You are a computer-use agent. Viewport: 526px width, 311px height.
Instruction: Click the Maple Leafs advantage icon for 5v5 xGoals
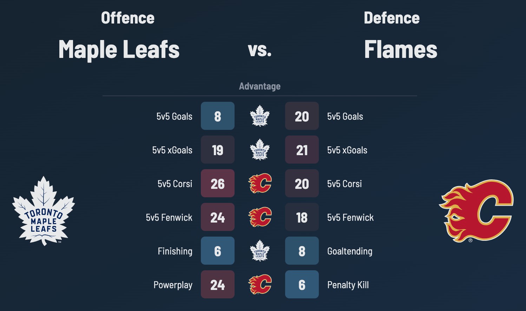[x=260, y=150]
